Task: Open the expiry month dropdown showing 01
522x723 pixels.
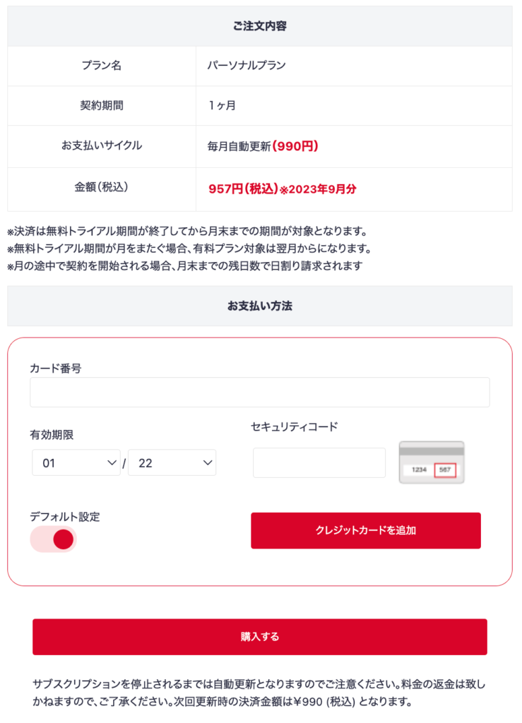Action: 76,463
